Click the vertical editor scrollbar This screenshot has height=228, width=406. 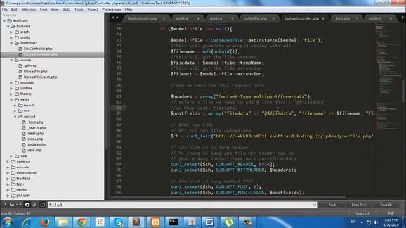click(403, 92)
